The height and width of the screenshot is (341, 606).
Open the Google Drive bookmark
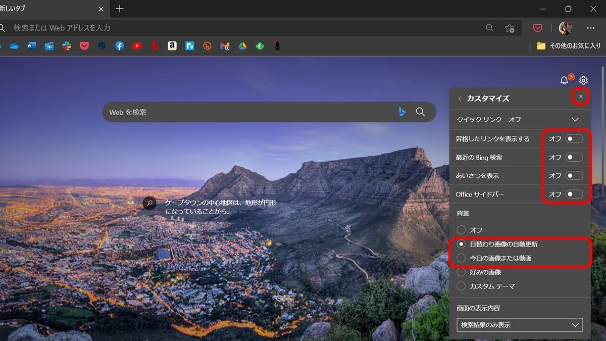[242, 46]
